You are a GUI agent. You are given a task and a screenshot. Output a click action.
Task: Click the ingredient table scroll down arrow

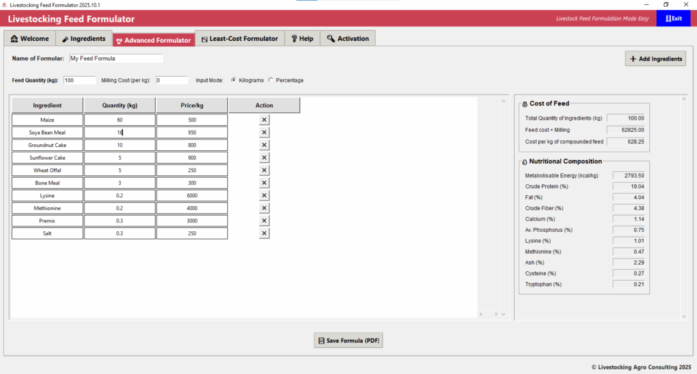pyautogui.click(x=503, y=314)
